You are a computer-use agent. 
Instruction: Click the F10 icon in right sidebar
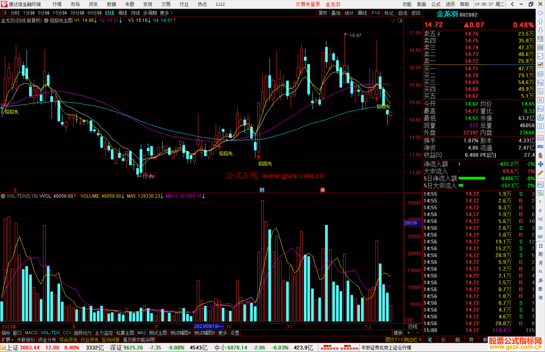coord(540,83)
